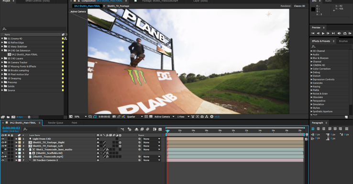This screenshot has width=353, height=184.
Task: Click label color swatch of layer 7
Action: pyautogui.click(x=20, y=161)
